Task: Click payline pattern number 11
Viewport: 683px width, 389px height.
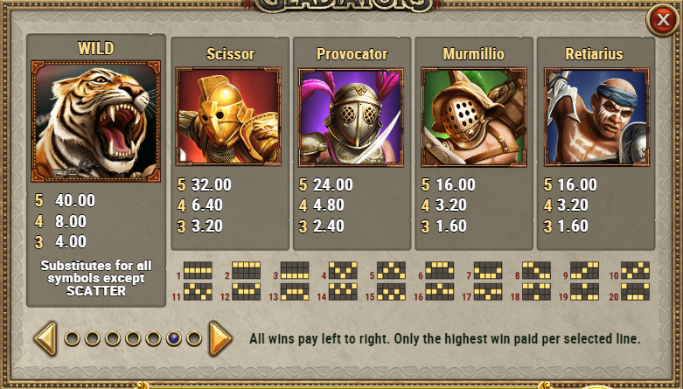Action: [198, 292]
